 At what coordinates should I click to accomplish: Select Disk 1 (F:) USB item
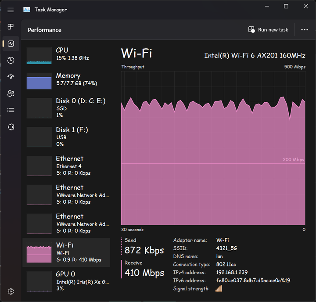66,137
